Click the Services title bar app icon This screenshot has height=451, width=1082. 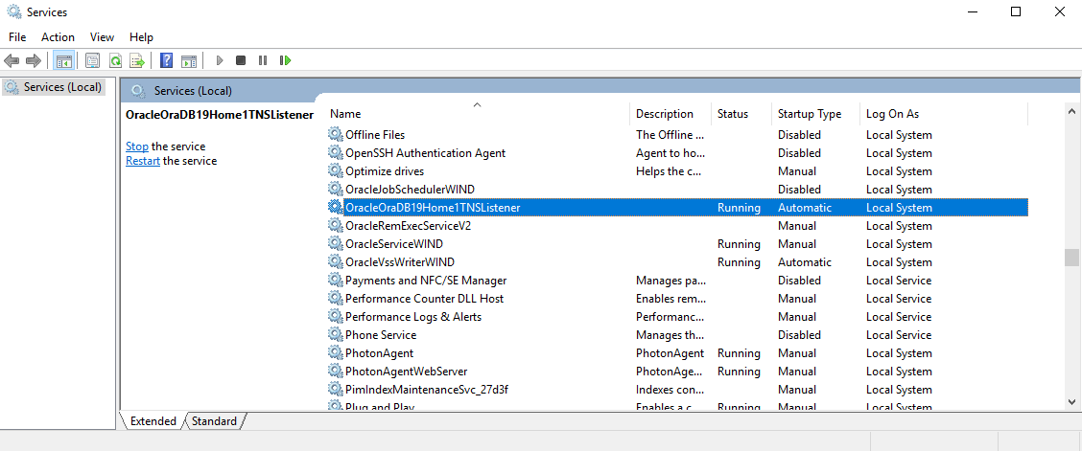(13, 11)
